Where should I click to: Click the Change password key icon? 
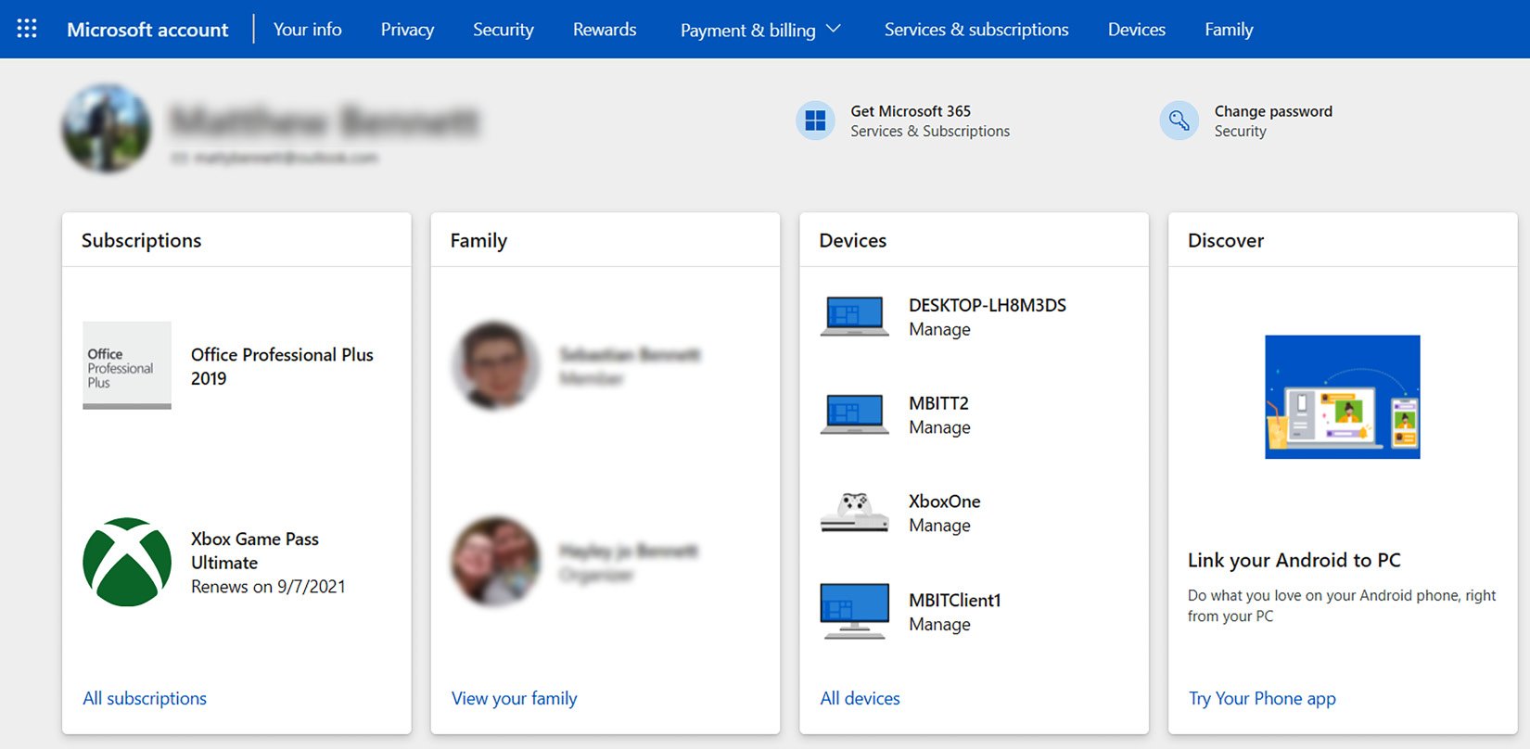point(1179,121)
